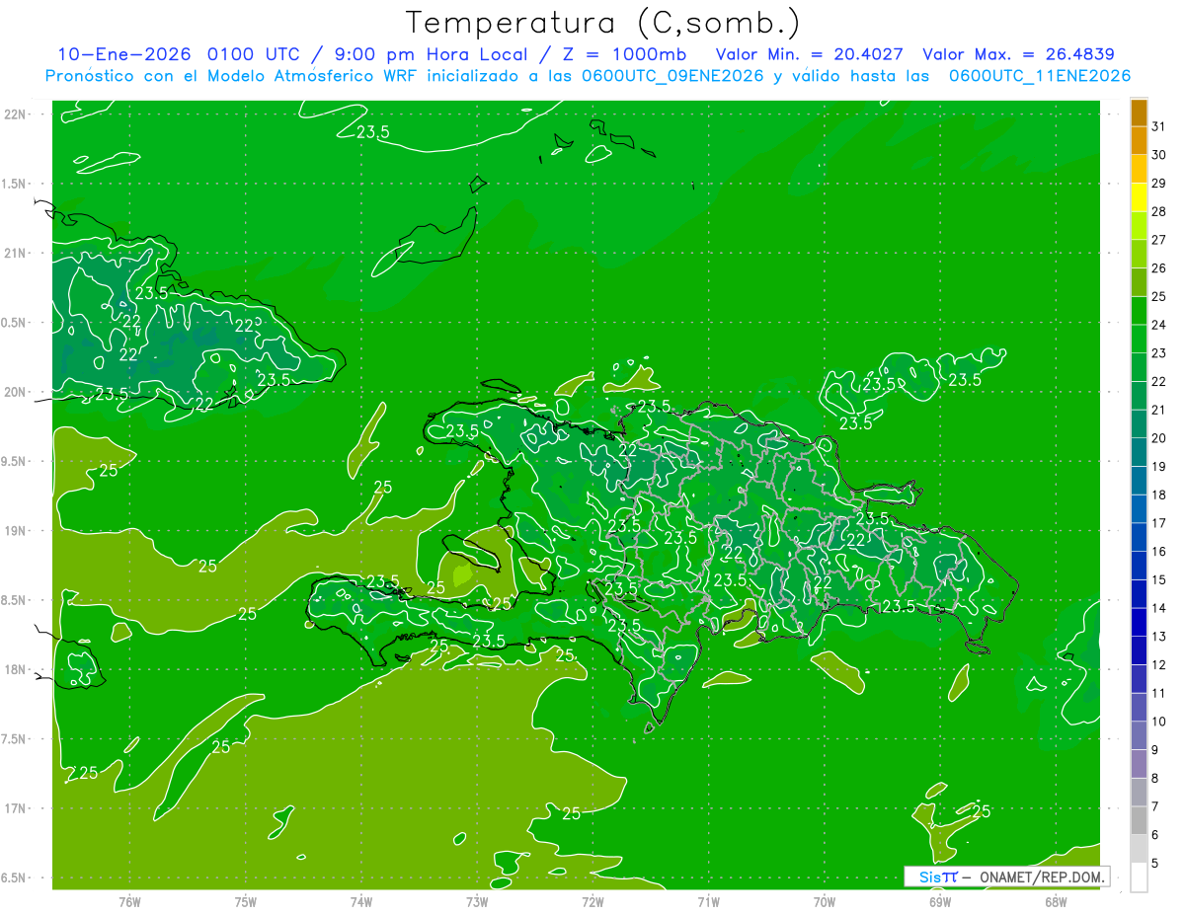This screenshot has height=915, width=1185.
Task: Pick the teal swatch between 19 and 20
Action: pos(1139,452)
